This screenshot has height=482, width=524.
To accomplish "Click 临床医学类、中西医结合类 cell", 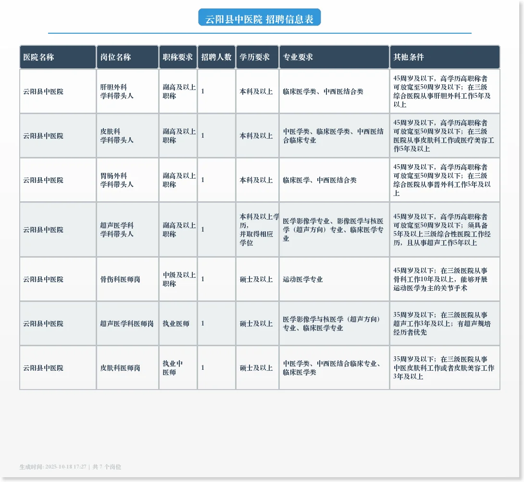I will (x=334, y=91).
